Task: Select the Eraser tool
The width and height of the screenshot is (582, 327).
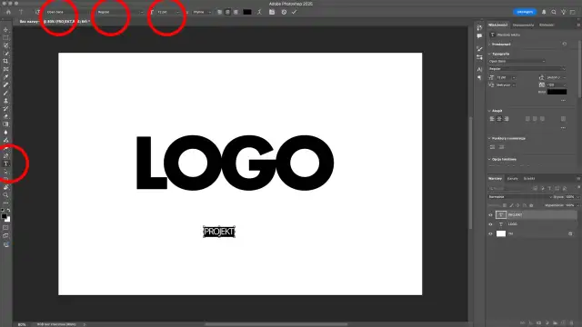Action: (5, 116)
